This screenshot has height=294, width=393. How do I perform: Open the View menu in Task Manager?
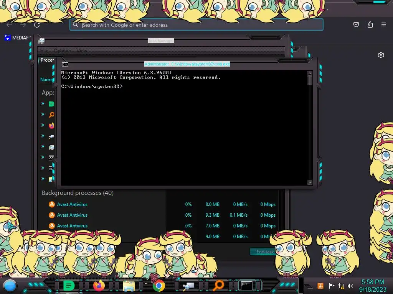click(x=82, y=51)
